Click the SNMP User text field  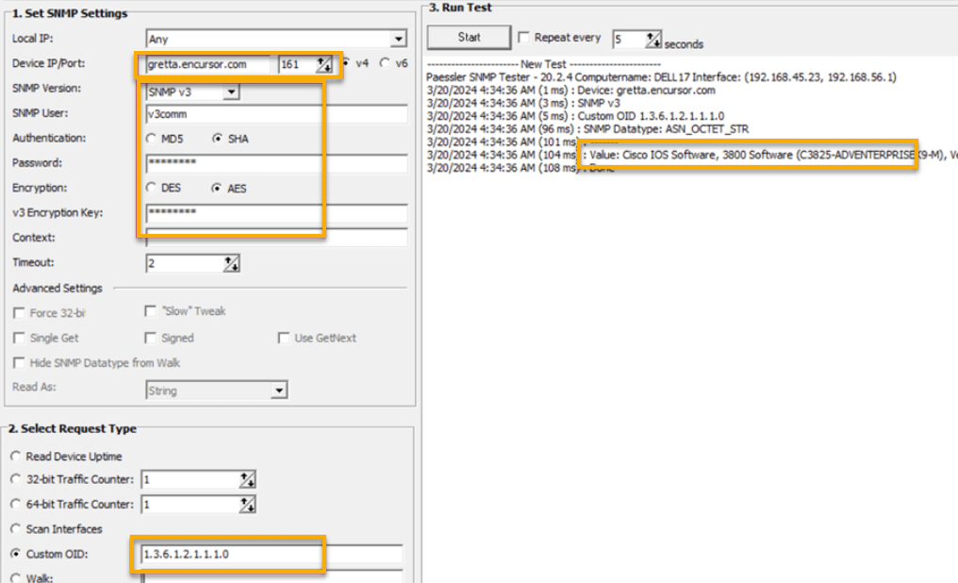click(275, 114)
